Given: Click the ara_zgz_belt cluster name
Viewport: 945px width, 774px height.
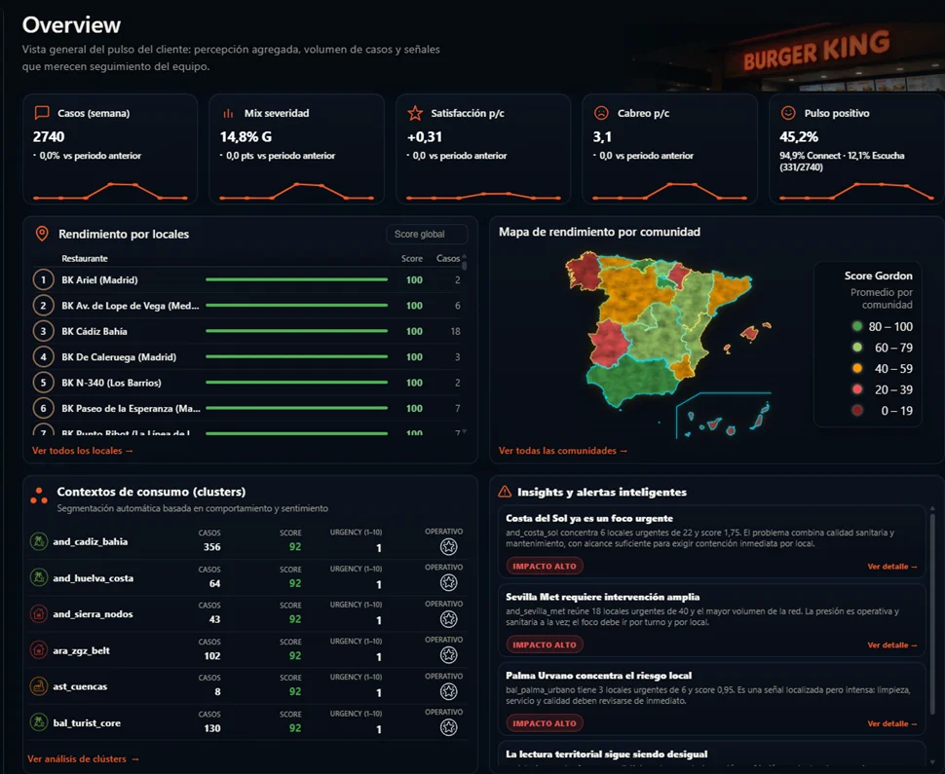Looking at the screenshot, I should click(82, 650).
